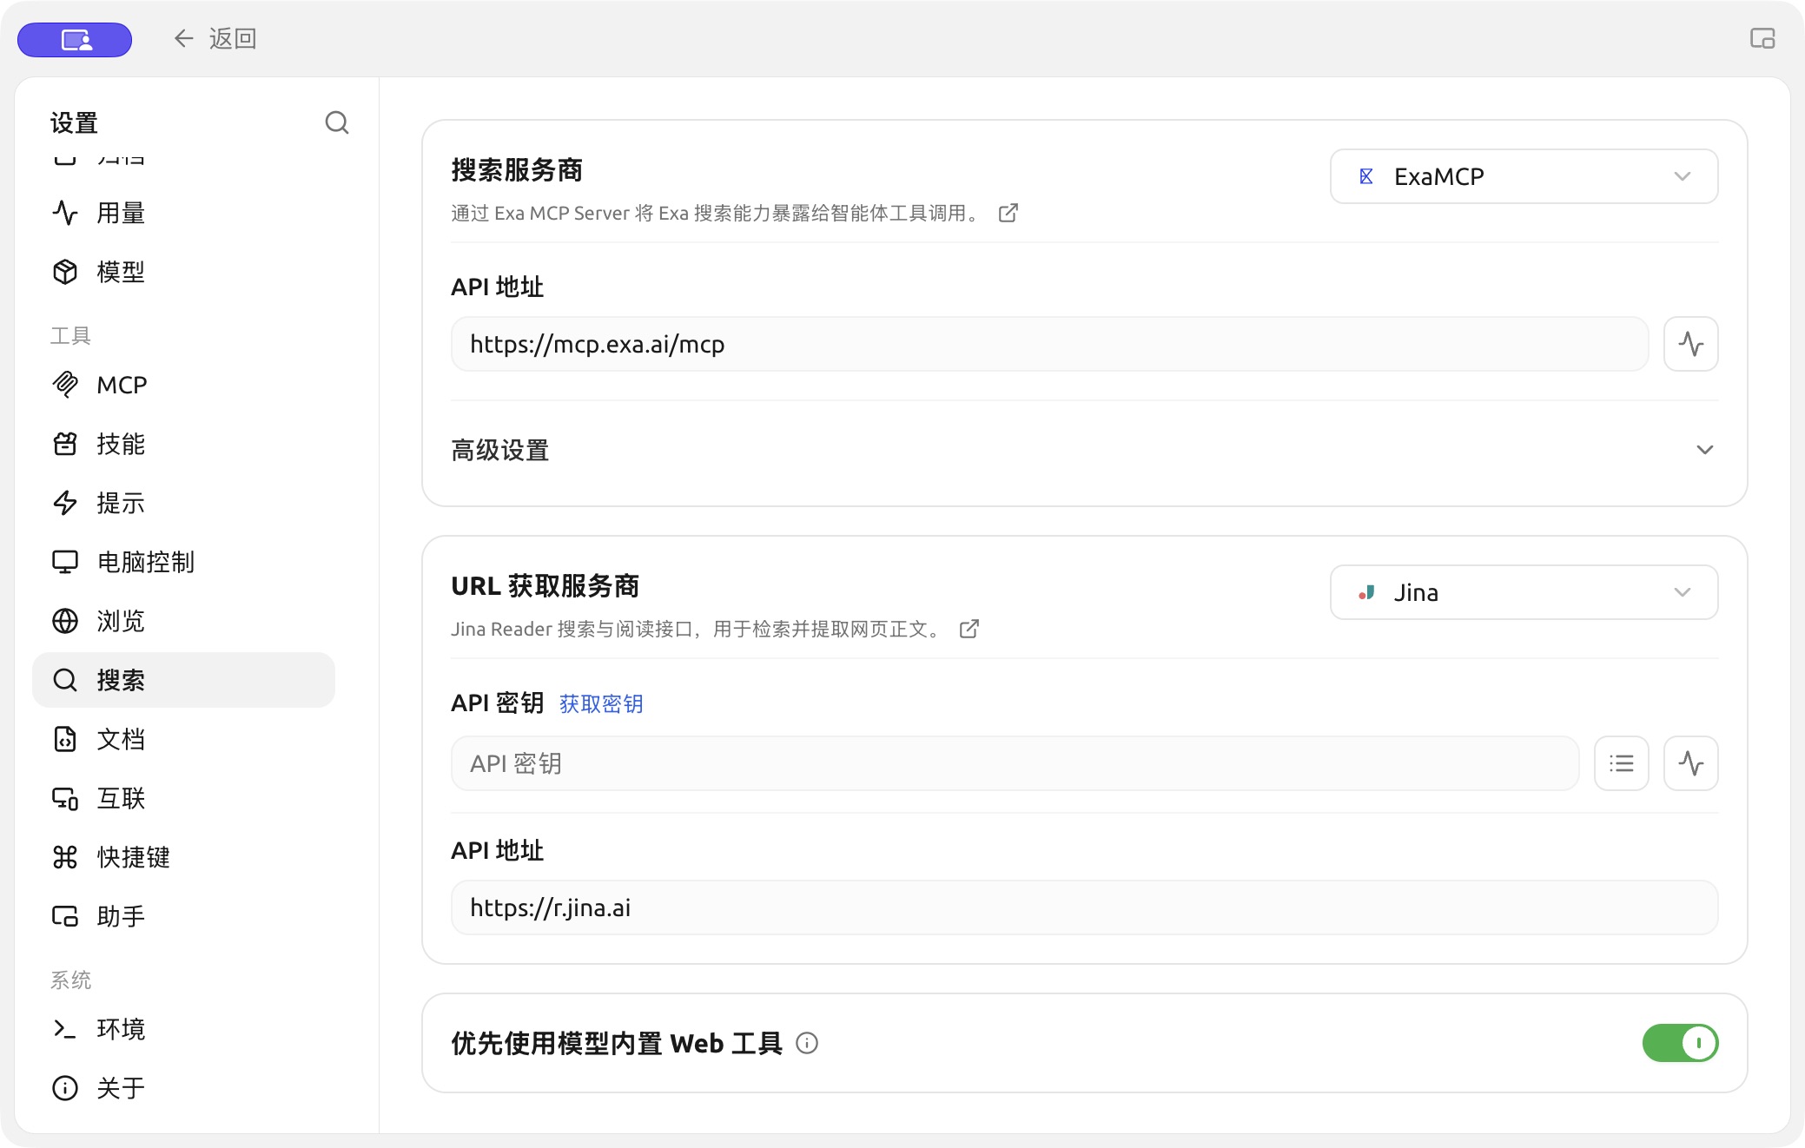This screenshot has width=1805, height=1148.
Task: Open settings search magnifier icon
Action: (337, 122)
